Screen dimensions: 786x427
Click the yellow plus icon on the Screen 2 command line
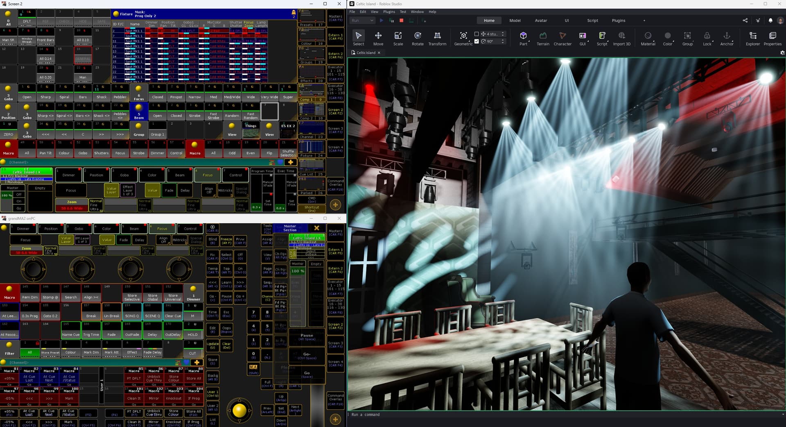(x=291, y=162)
